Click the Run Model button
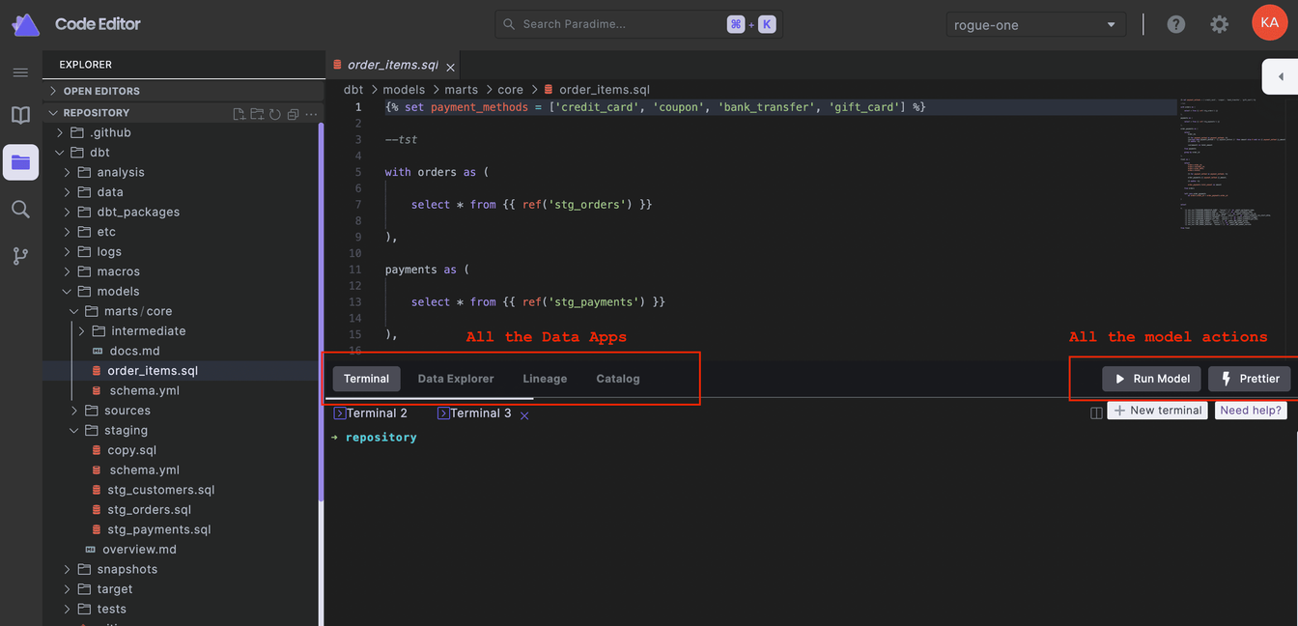Viewport: 1298px width, 626px height. 1151,379
